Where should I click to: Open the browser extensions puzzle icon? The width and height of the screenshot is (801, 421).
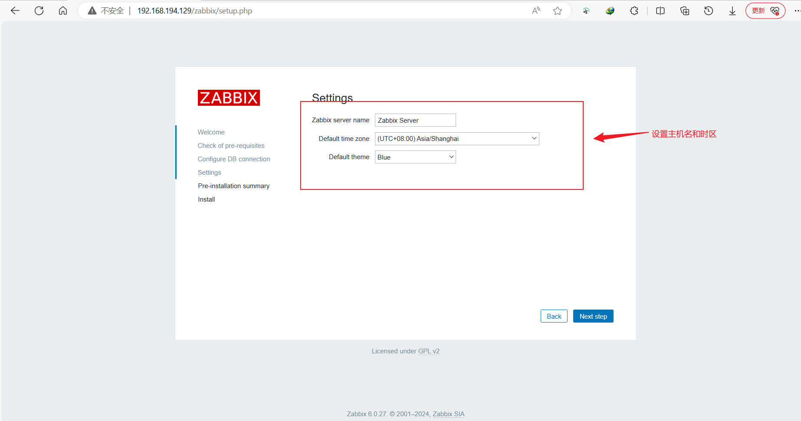(x=634, y=11)
